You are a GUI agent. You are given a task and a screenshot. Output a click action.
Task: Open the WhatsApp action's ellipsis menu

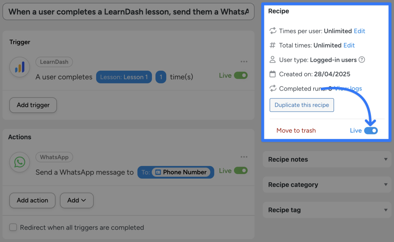coord(244,156)
